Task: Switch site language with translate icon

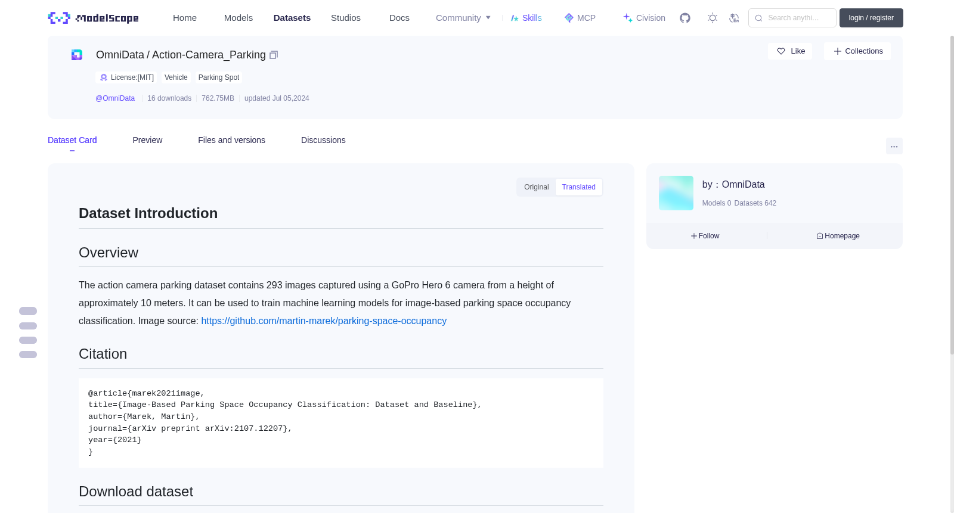Action: click(x=734, y=18)
